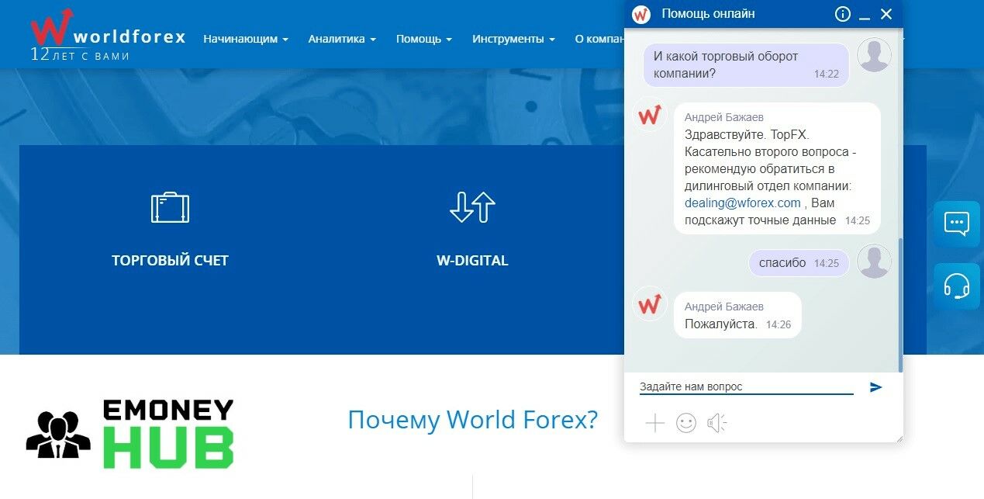Click the Помощь онлайн chat title
984x499 pixels.
pyautogui.click(x=708, y=14)
